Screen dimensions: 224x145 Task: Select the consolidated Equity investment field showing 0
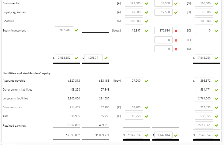pyautogui.click(x=204, y=30)
